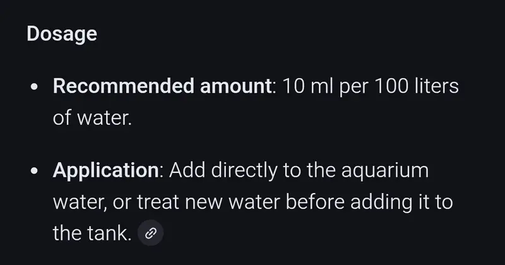This screenshot has width=505, height=265.
Task: Click the bold 'Application' label
Action: click(x=105, y=171)
